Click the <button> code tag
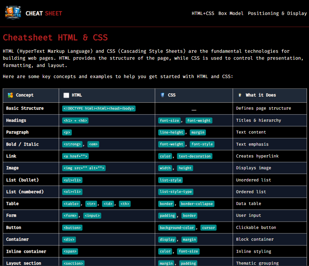The width and height of the screenshot is (309, 266). (72, 228)
